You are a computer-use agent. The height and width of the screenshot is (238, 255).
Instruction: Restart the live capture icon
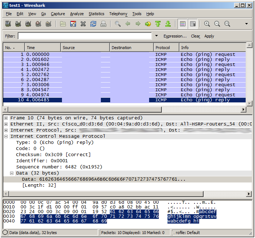pos(49,24)
